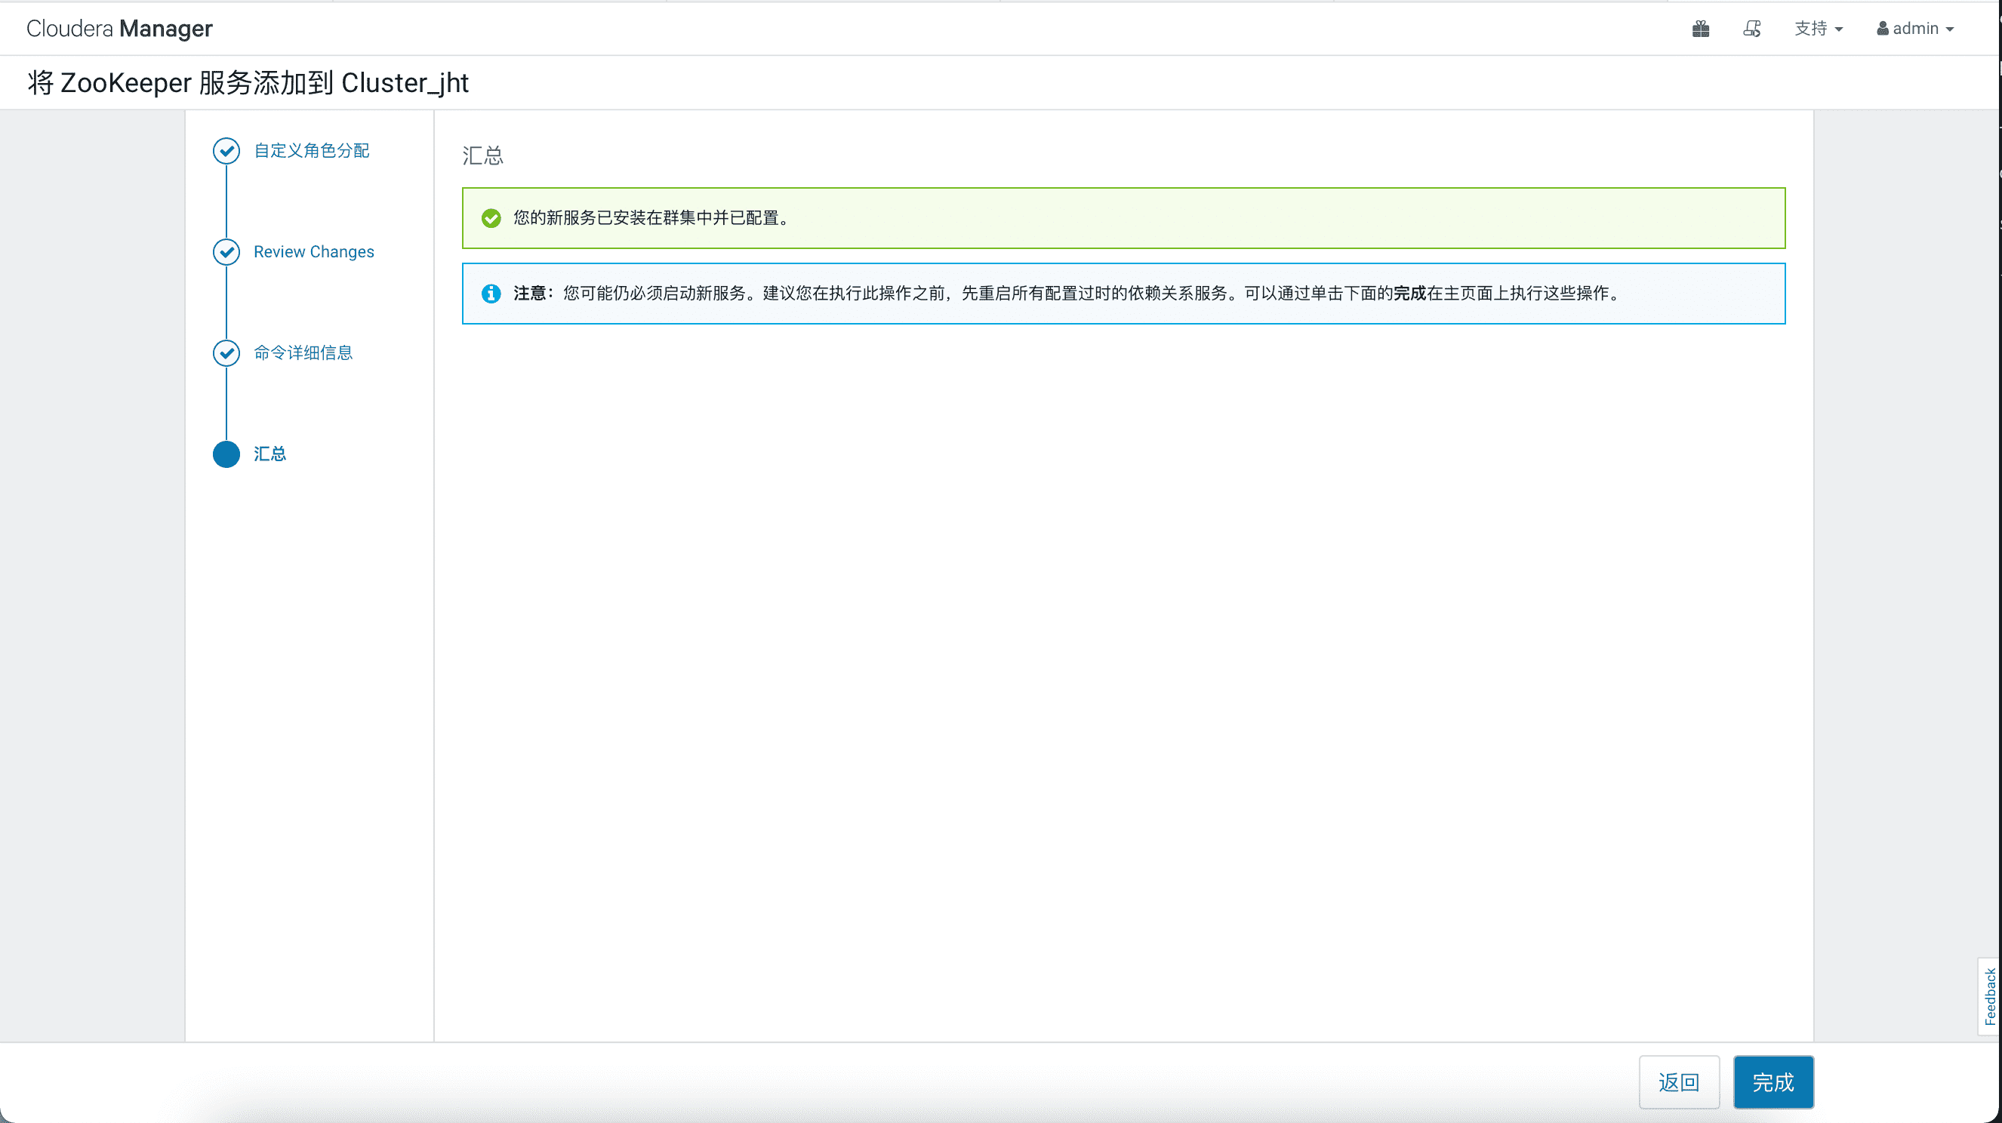Open the Feedback side tab
This screenshot has height=1123, width=2002.
(1988, 996)
